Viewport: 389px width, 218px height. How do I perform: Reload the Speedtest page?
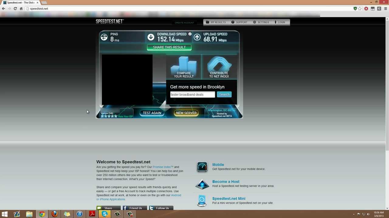click(x=15, y=8)
